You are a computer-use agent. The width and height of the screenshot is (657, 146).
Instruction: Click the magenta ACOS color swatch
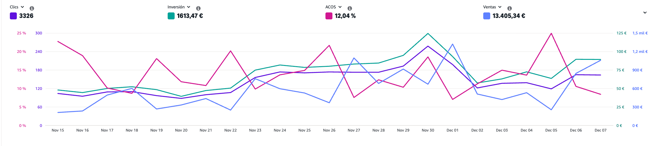pos(329,16)
